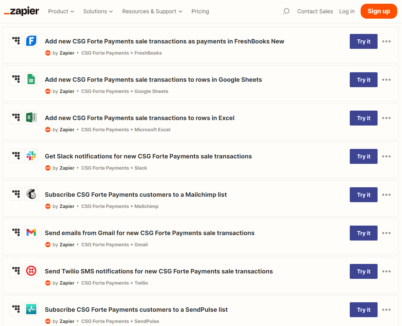Viewport: 402px width, 326px height.
Task: Click the orange Sign up button
Action: point(379,11)
